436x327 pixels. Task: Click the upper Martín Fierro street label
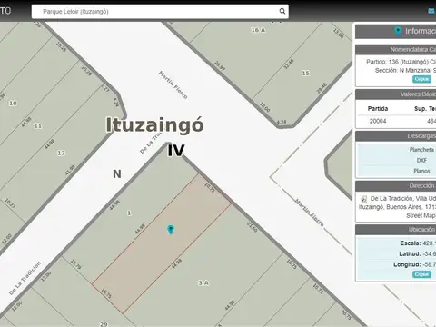pos(173,84)
